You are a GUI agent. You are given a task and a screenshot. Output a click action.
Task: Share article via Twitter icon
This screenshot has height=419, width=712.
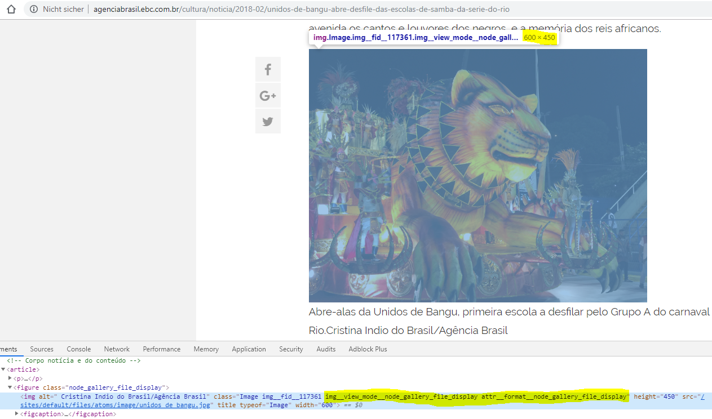pos(268,121)
